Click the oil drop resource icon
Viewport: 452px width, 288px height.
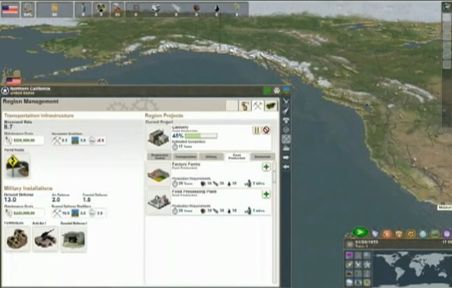click(217, 8)
